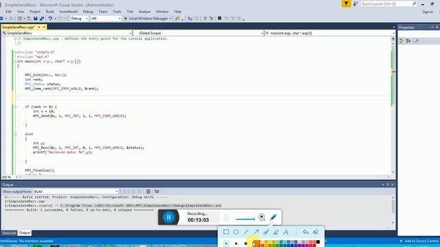440x247 pixels.
Task: Close the Output panel
Action: (393, 185)
